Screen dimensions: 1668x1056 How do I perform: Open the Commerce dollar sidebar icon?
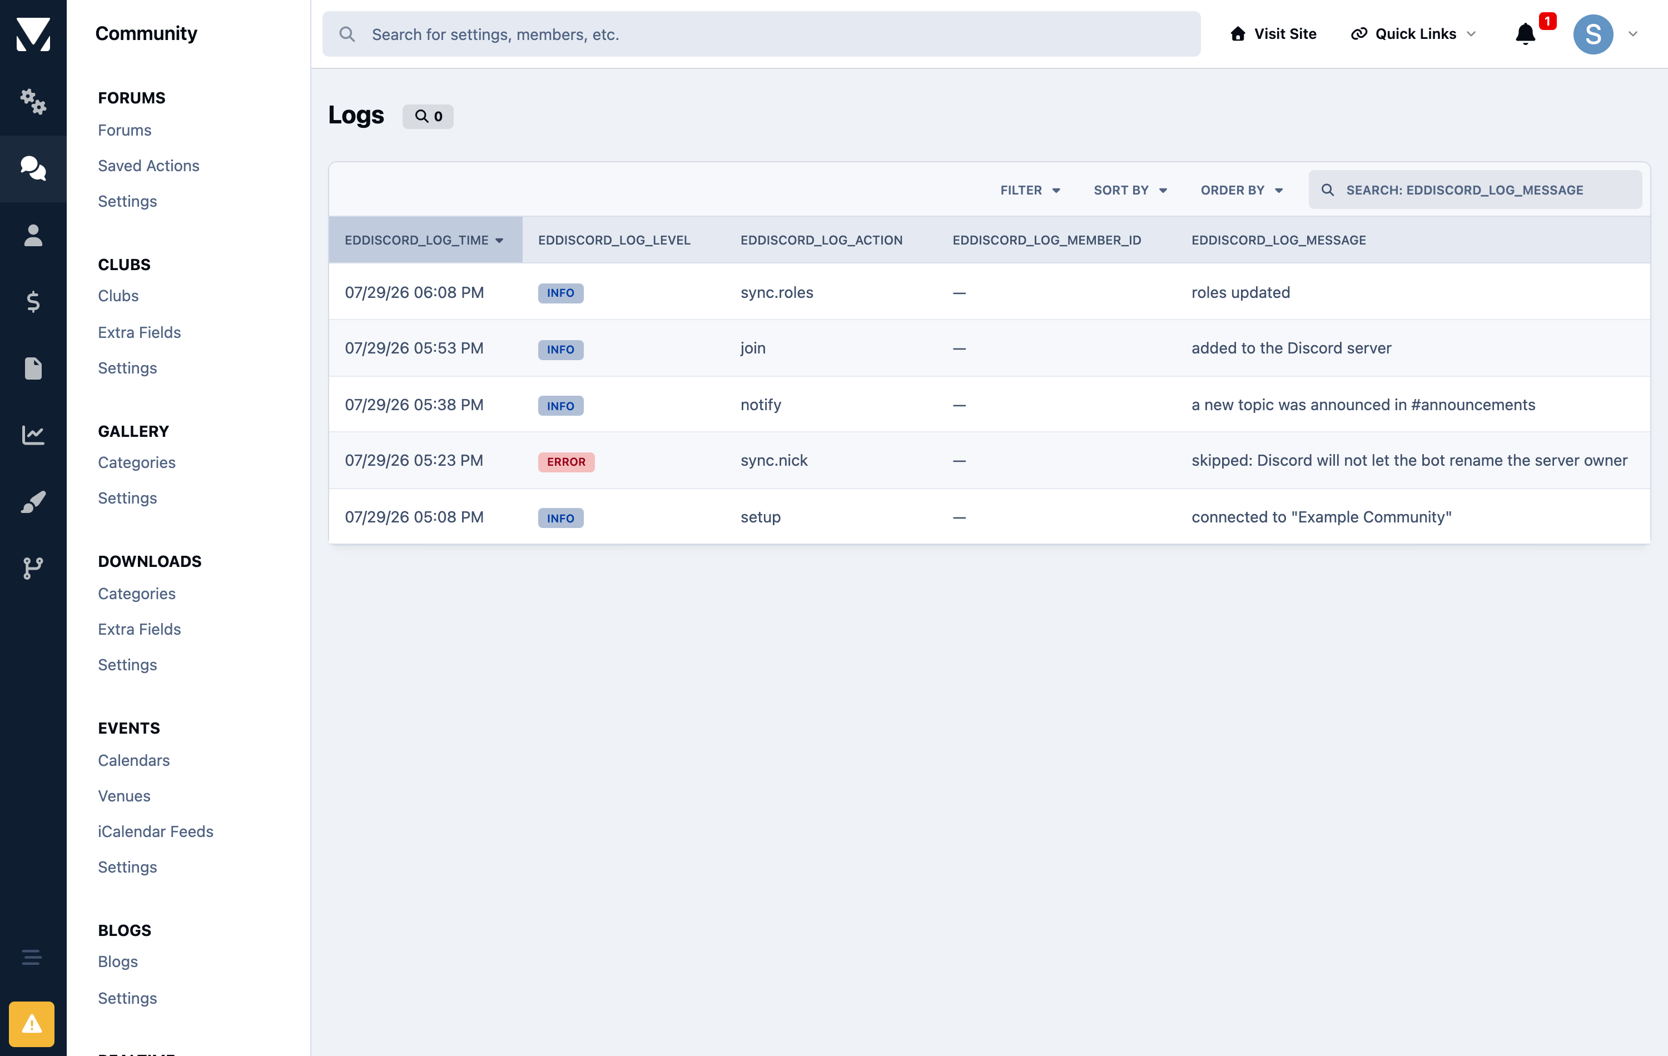point(33,301)
